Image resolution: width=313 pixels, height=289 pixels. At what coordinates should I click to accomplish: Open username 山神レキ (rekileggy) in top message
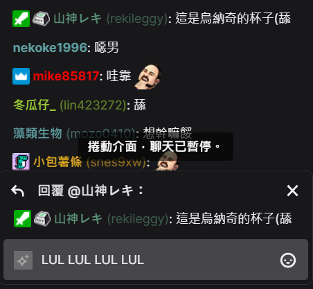pyautogui.click(x=110, y=19)
